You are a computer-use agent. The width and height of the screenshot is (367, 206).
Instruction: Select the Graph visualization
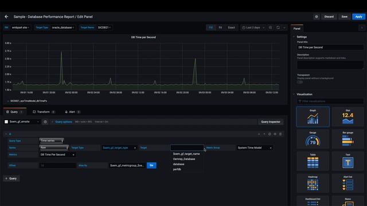(x=313, y=117)
